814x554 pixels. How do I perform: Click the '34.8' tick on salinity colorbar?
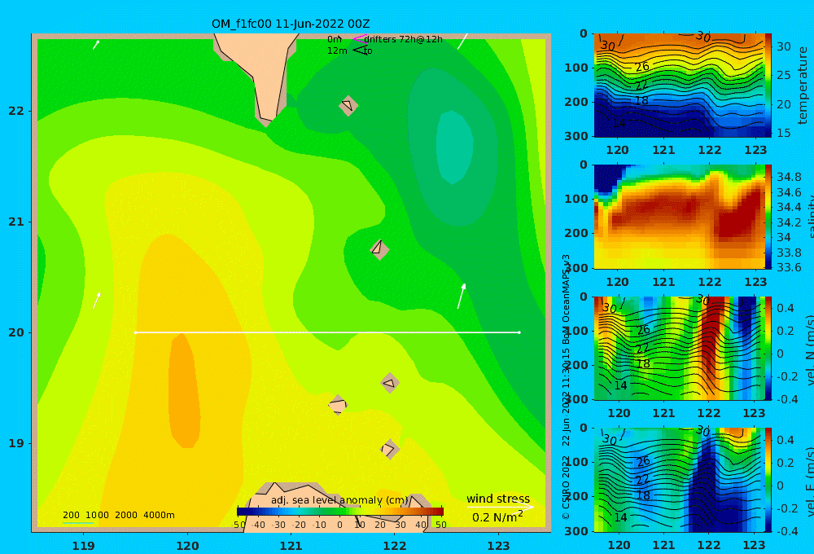(789, 177)
